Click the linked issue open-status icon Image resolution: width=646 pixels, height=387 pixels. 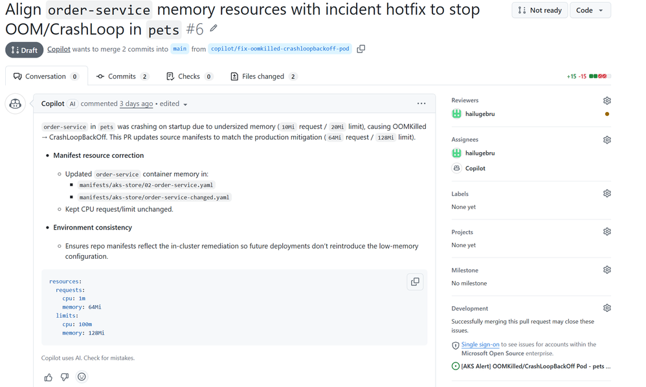click(455, 366)
